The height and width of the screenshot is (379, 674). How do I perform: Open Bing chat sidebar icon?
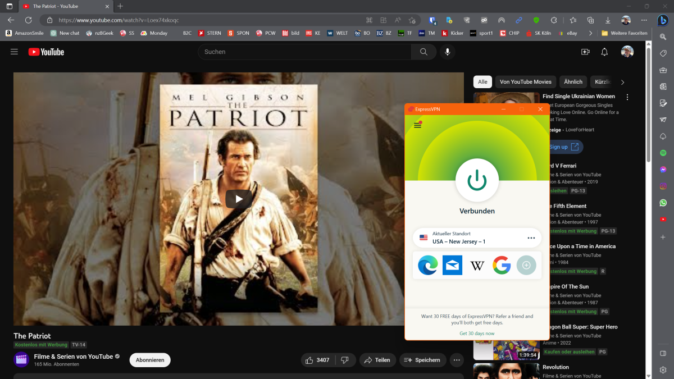pyautogui.click(x=663, y=20)
